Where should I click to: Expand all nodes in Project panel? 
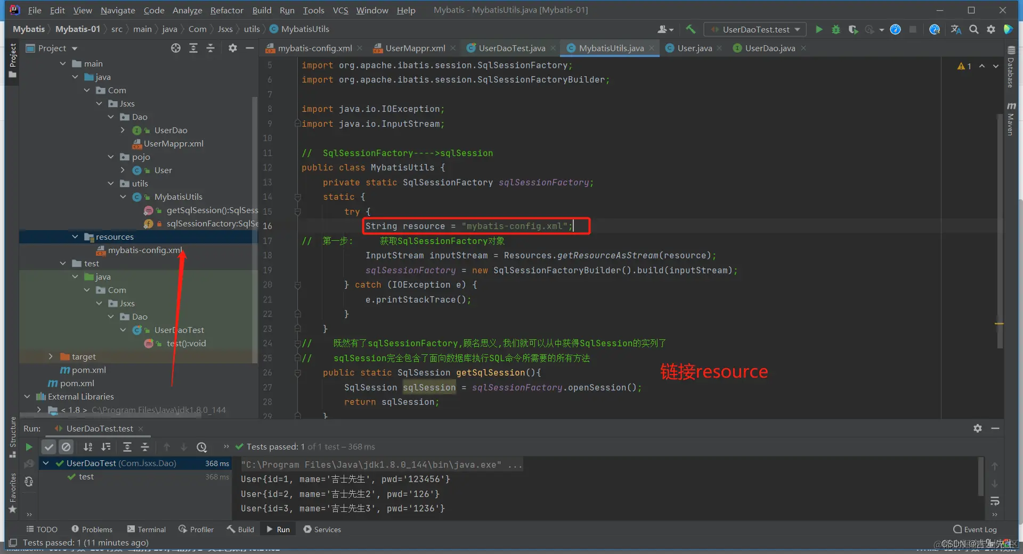(x=193, y=48)
